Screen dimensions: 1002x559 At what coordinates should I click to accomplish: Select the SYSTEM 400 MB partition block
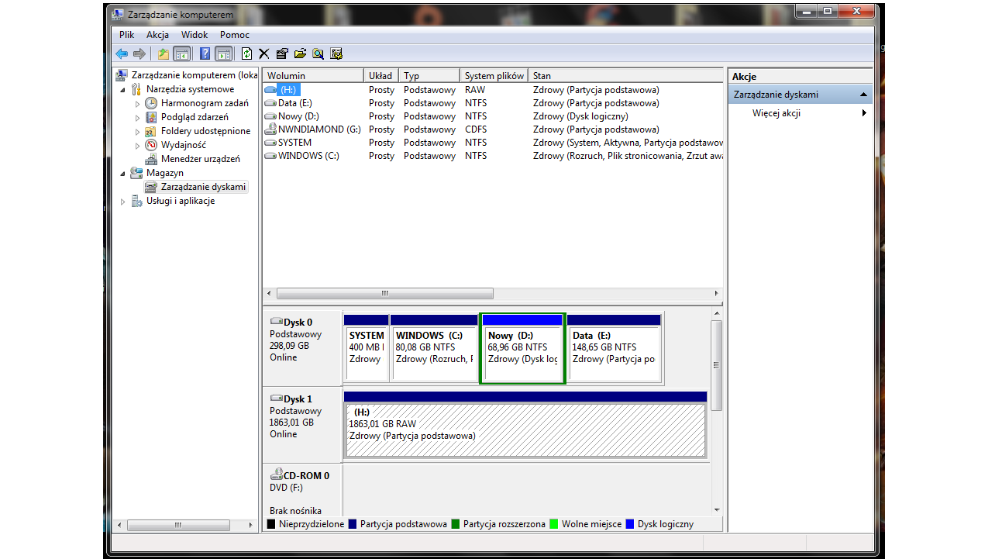367,348
